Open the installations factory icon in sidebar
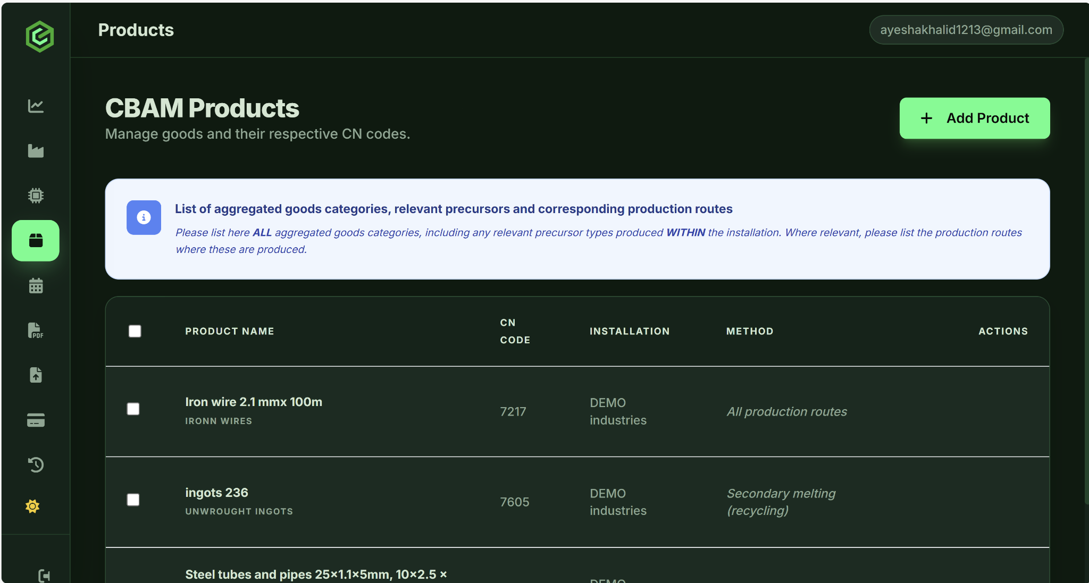Viewport: 1089px width, 583px height. point(36,150)
